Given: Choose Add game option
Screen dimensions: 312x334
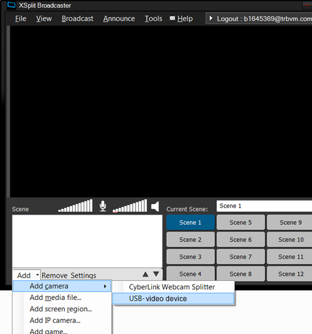Looking at the screenshot, I should (x=48, y=331).
